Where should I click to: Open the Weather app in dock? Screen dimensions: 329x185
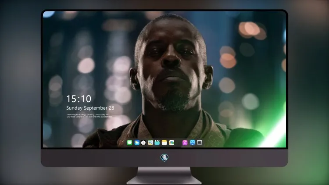click(137, 143)
